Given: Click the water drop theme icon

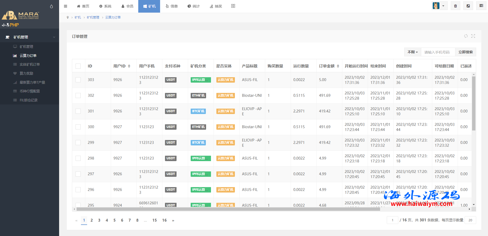Looking at the screenshot, I should (x=51, y=6).
